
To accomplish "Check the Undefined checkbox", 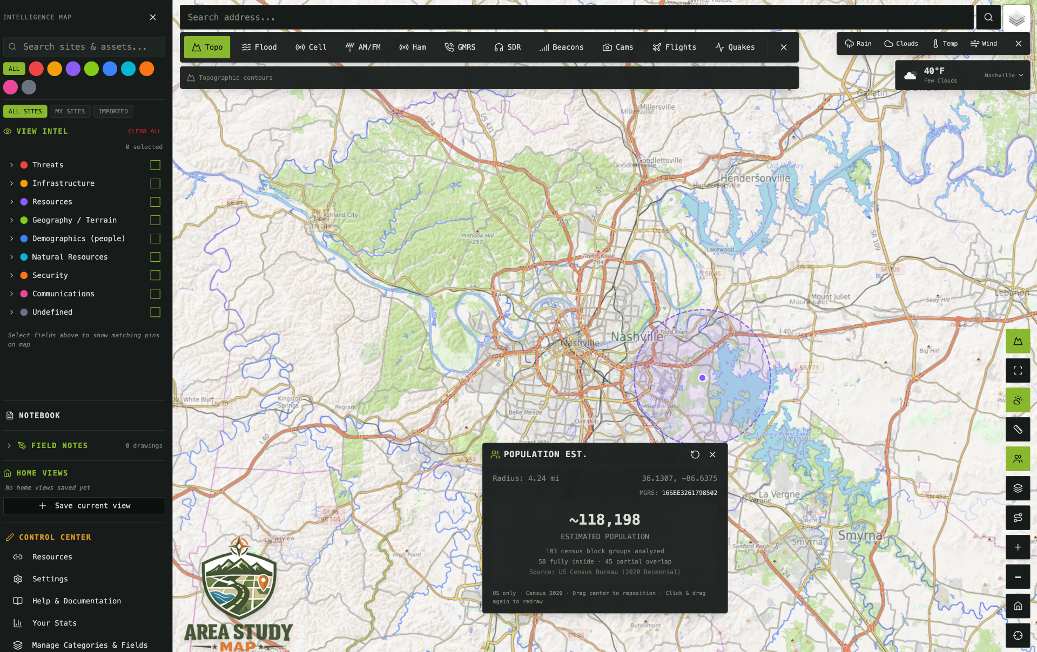I will 155,312.
